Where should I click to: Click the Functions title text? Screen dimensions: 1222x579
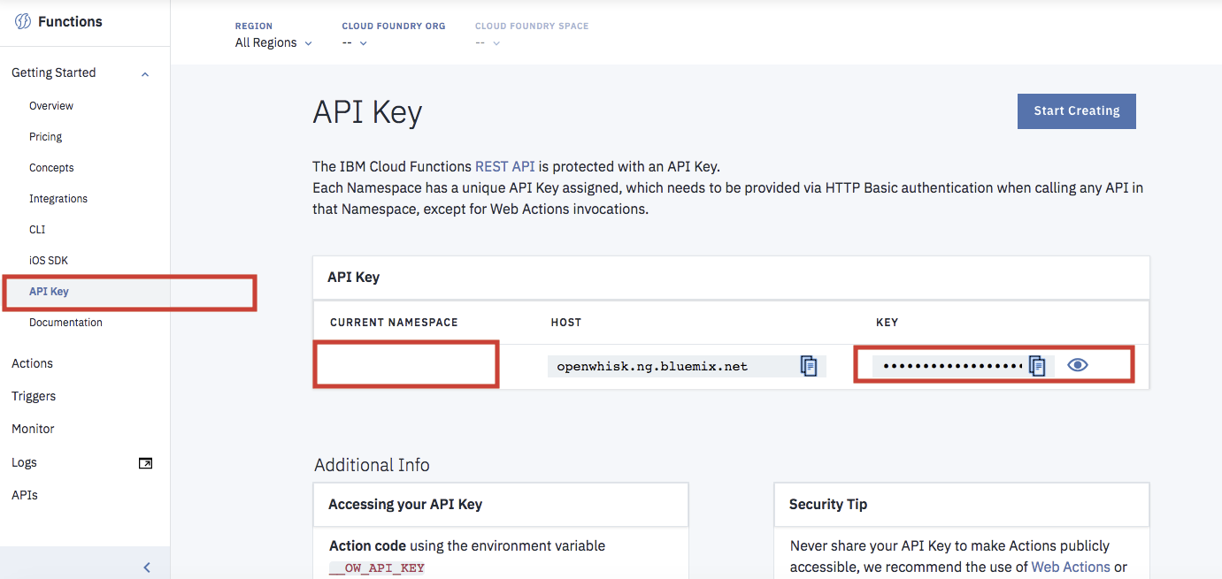70,22
